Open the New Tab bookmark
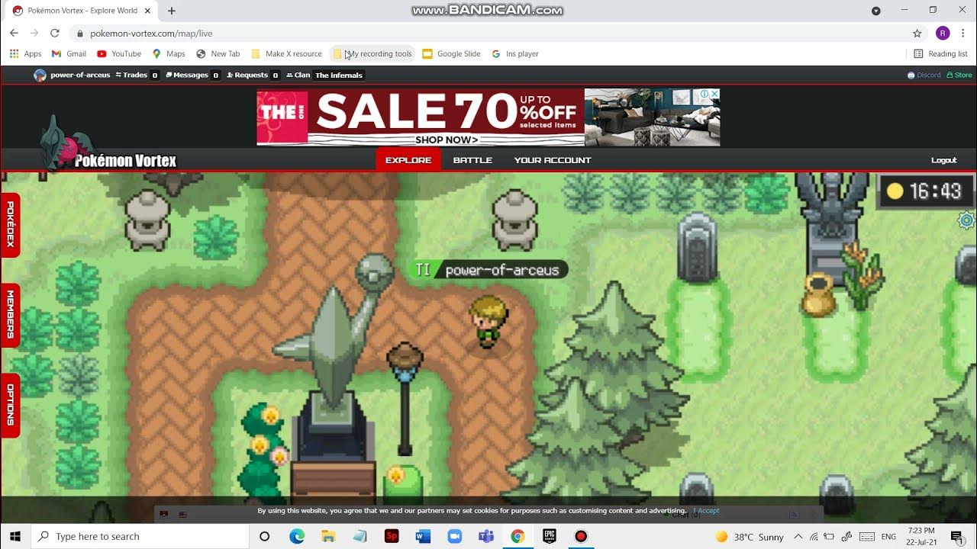977x549 pixels. pyautogui.click(x=218, y=54)
